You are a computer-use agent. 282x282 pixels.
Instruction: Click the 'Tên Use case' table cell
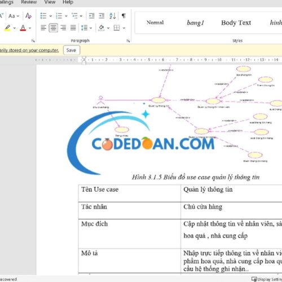pos(130,193)
